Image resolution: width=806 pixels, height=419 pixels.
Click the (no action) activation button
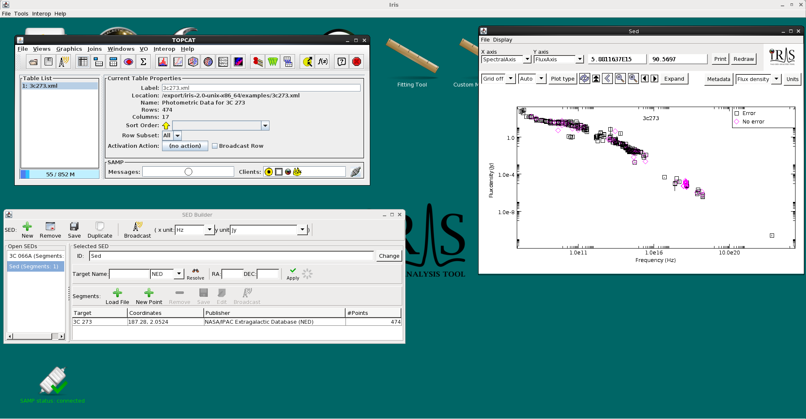(x=185, y=146)
